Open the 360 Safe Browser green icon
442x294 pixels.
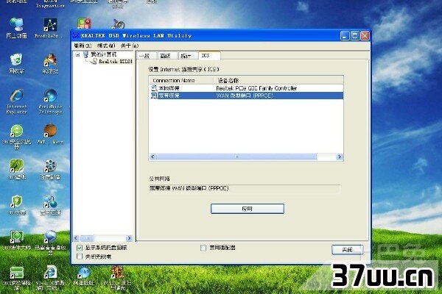pyautogui.click(x=17, y=131)
